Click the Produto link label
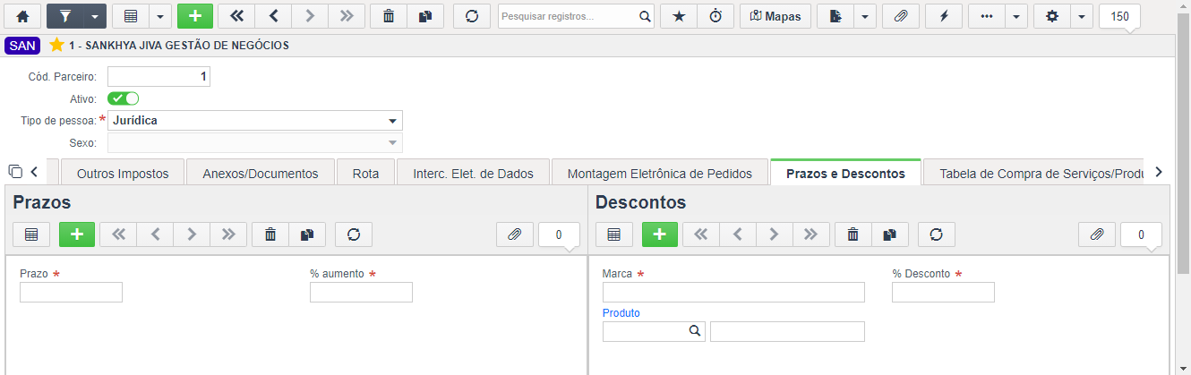This screenshot has width=1191, height=375. [x=621, y=313]
